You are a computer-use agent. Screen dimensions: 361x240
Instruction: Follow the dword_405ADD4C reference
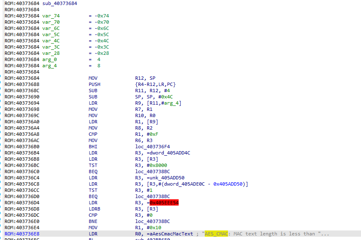(x=170, y=153)
